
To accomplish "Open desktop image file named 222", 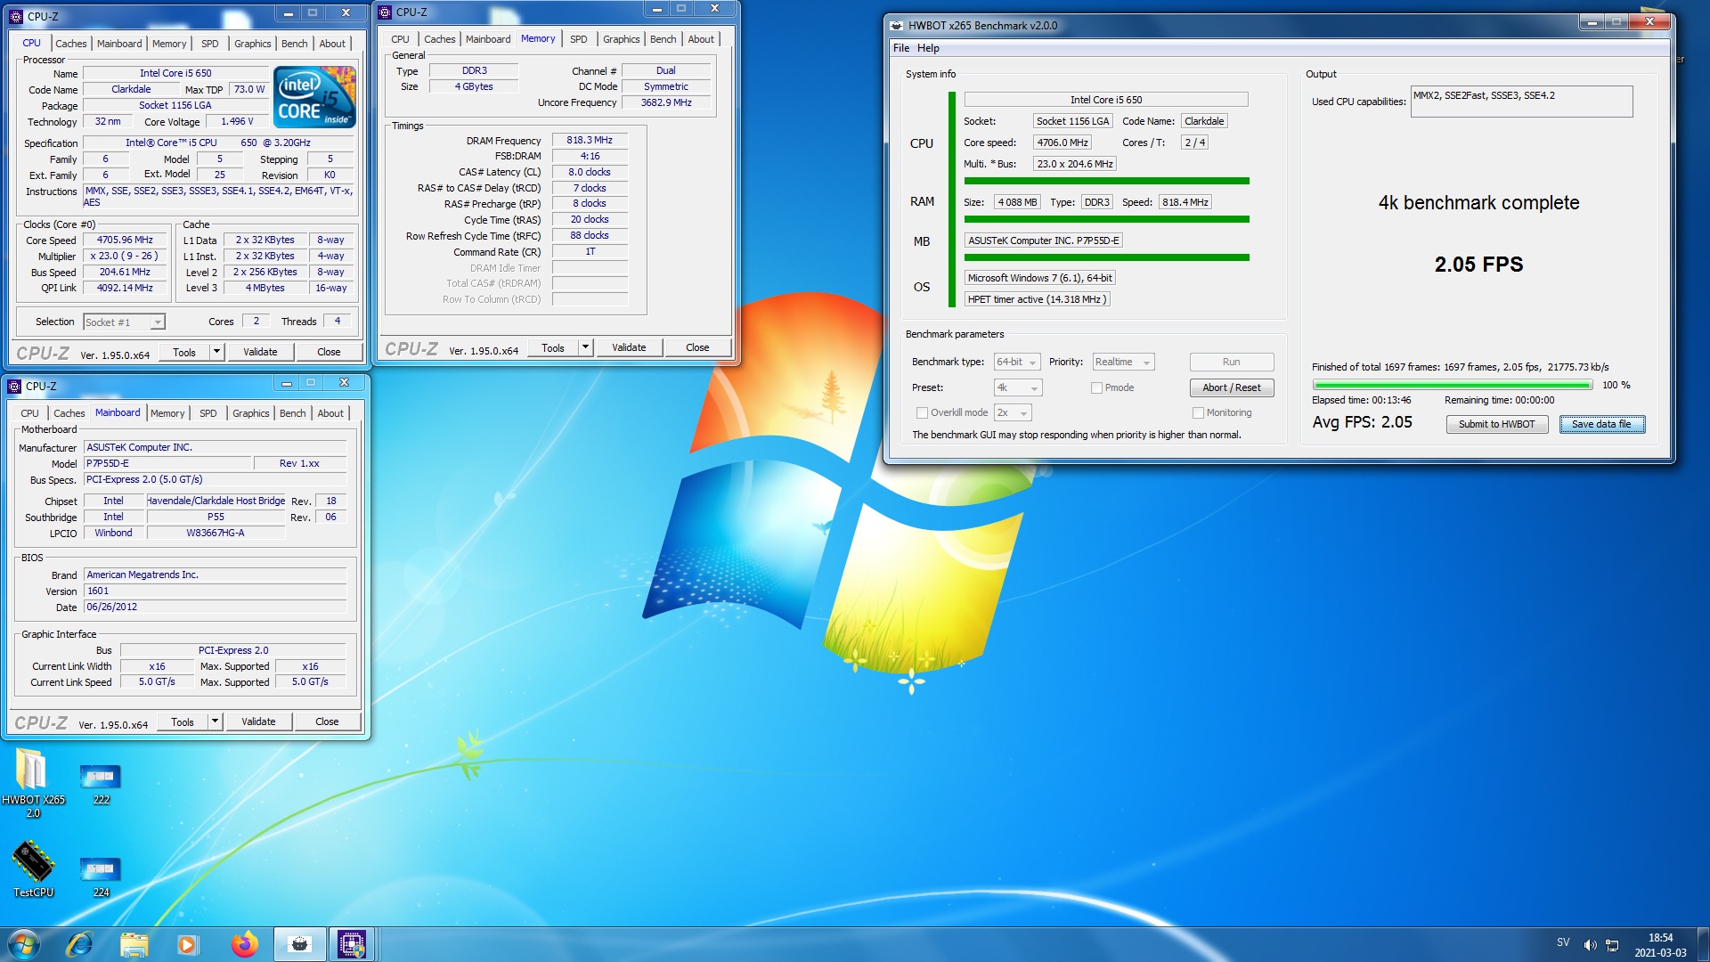I will point(101,784).
